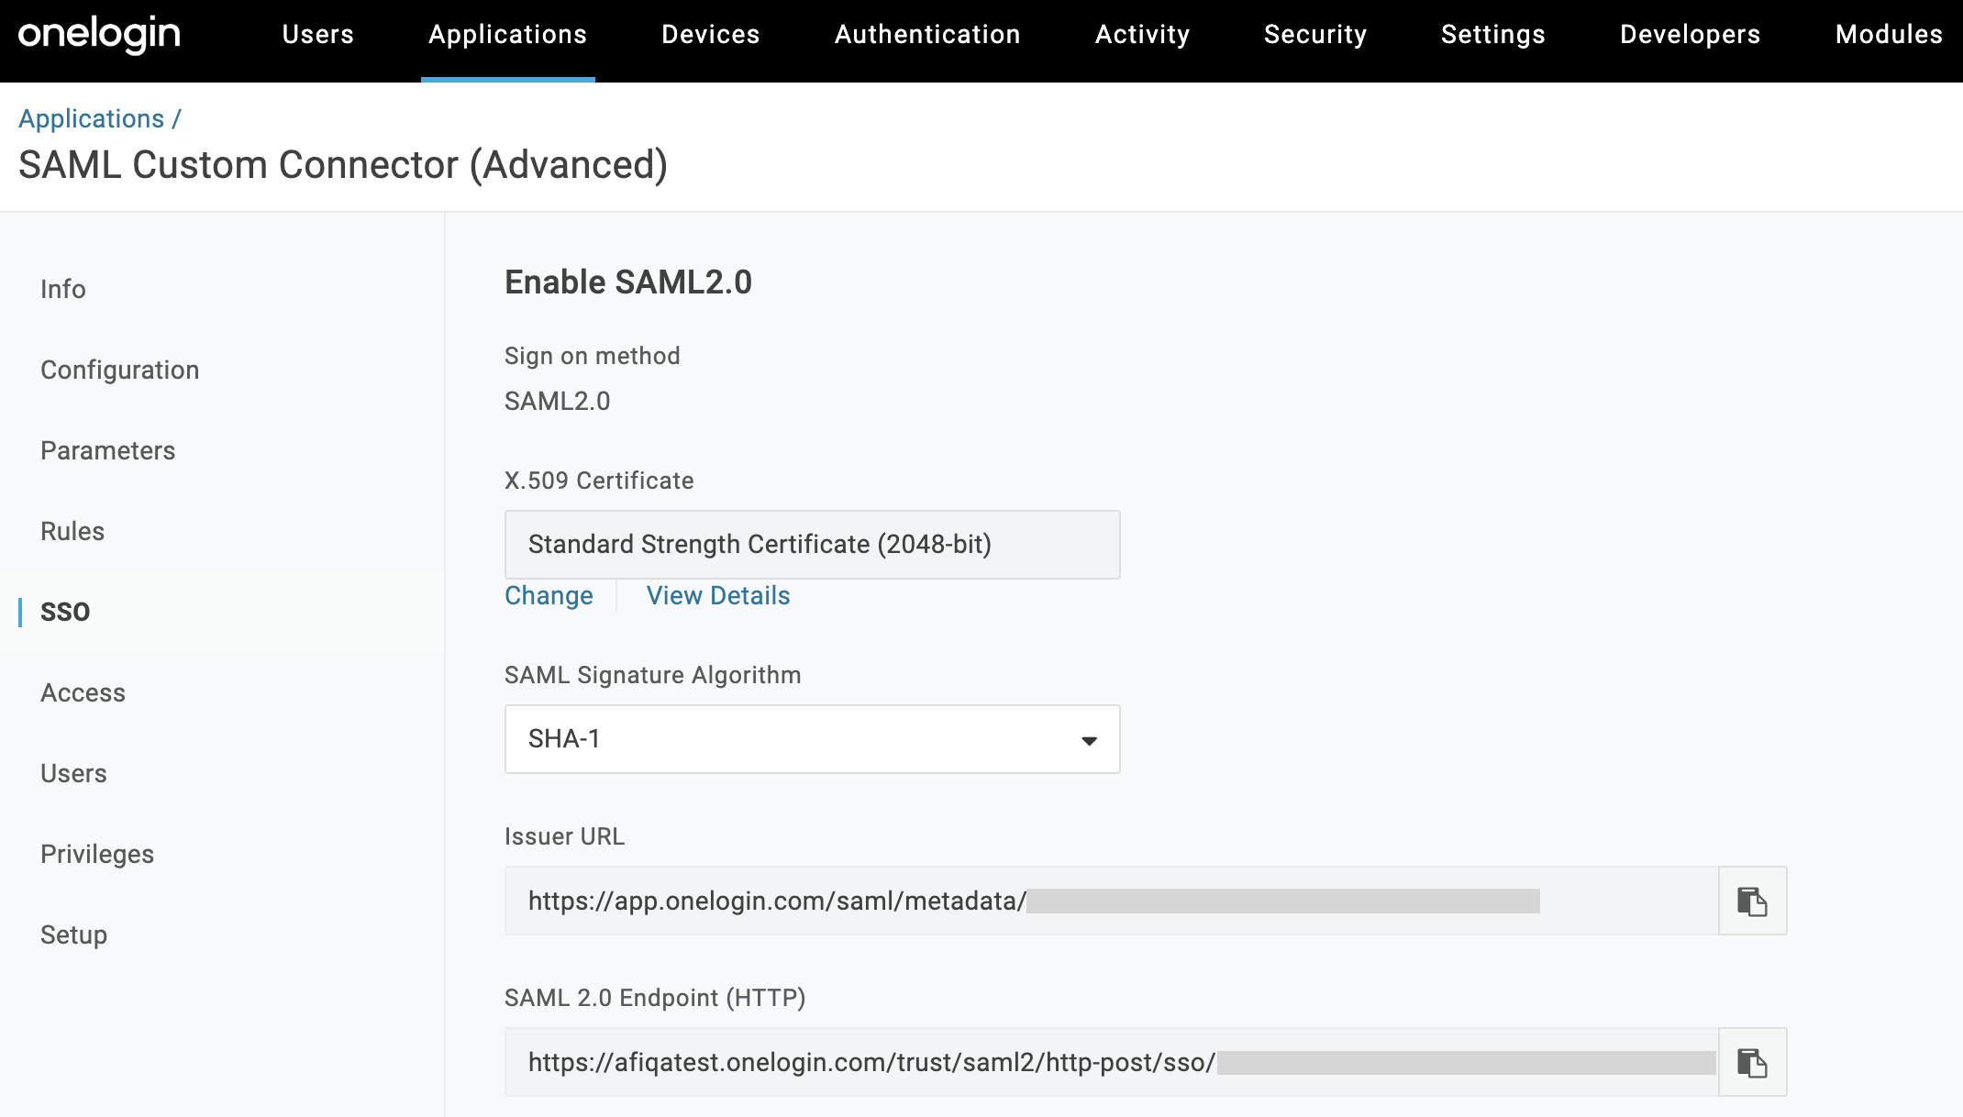Open the Activity menu
The width and height of the screenshot is (1963, 1117).
(x=1141, y=35)
